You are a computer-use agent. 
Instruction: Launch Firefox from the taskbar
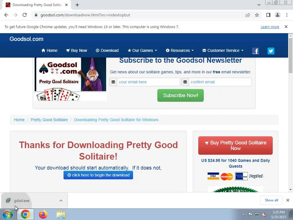click(43, 214)
